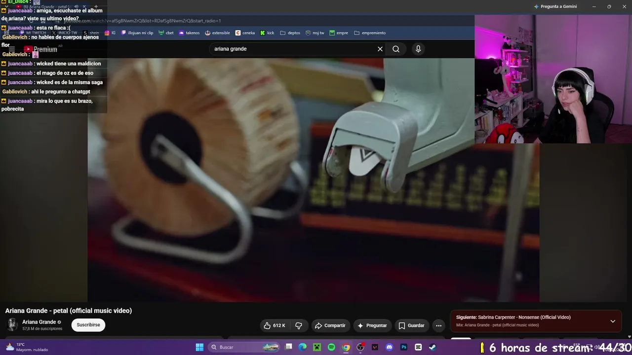
Task: Open the kick bookmark
Action: pos(267,33)
